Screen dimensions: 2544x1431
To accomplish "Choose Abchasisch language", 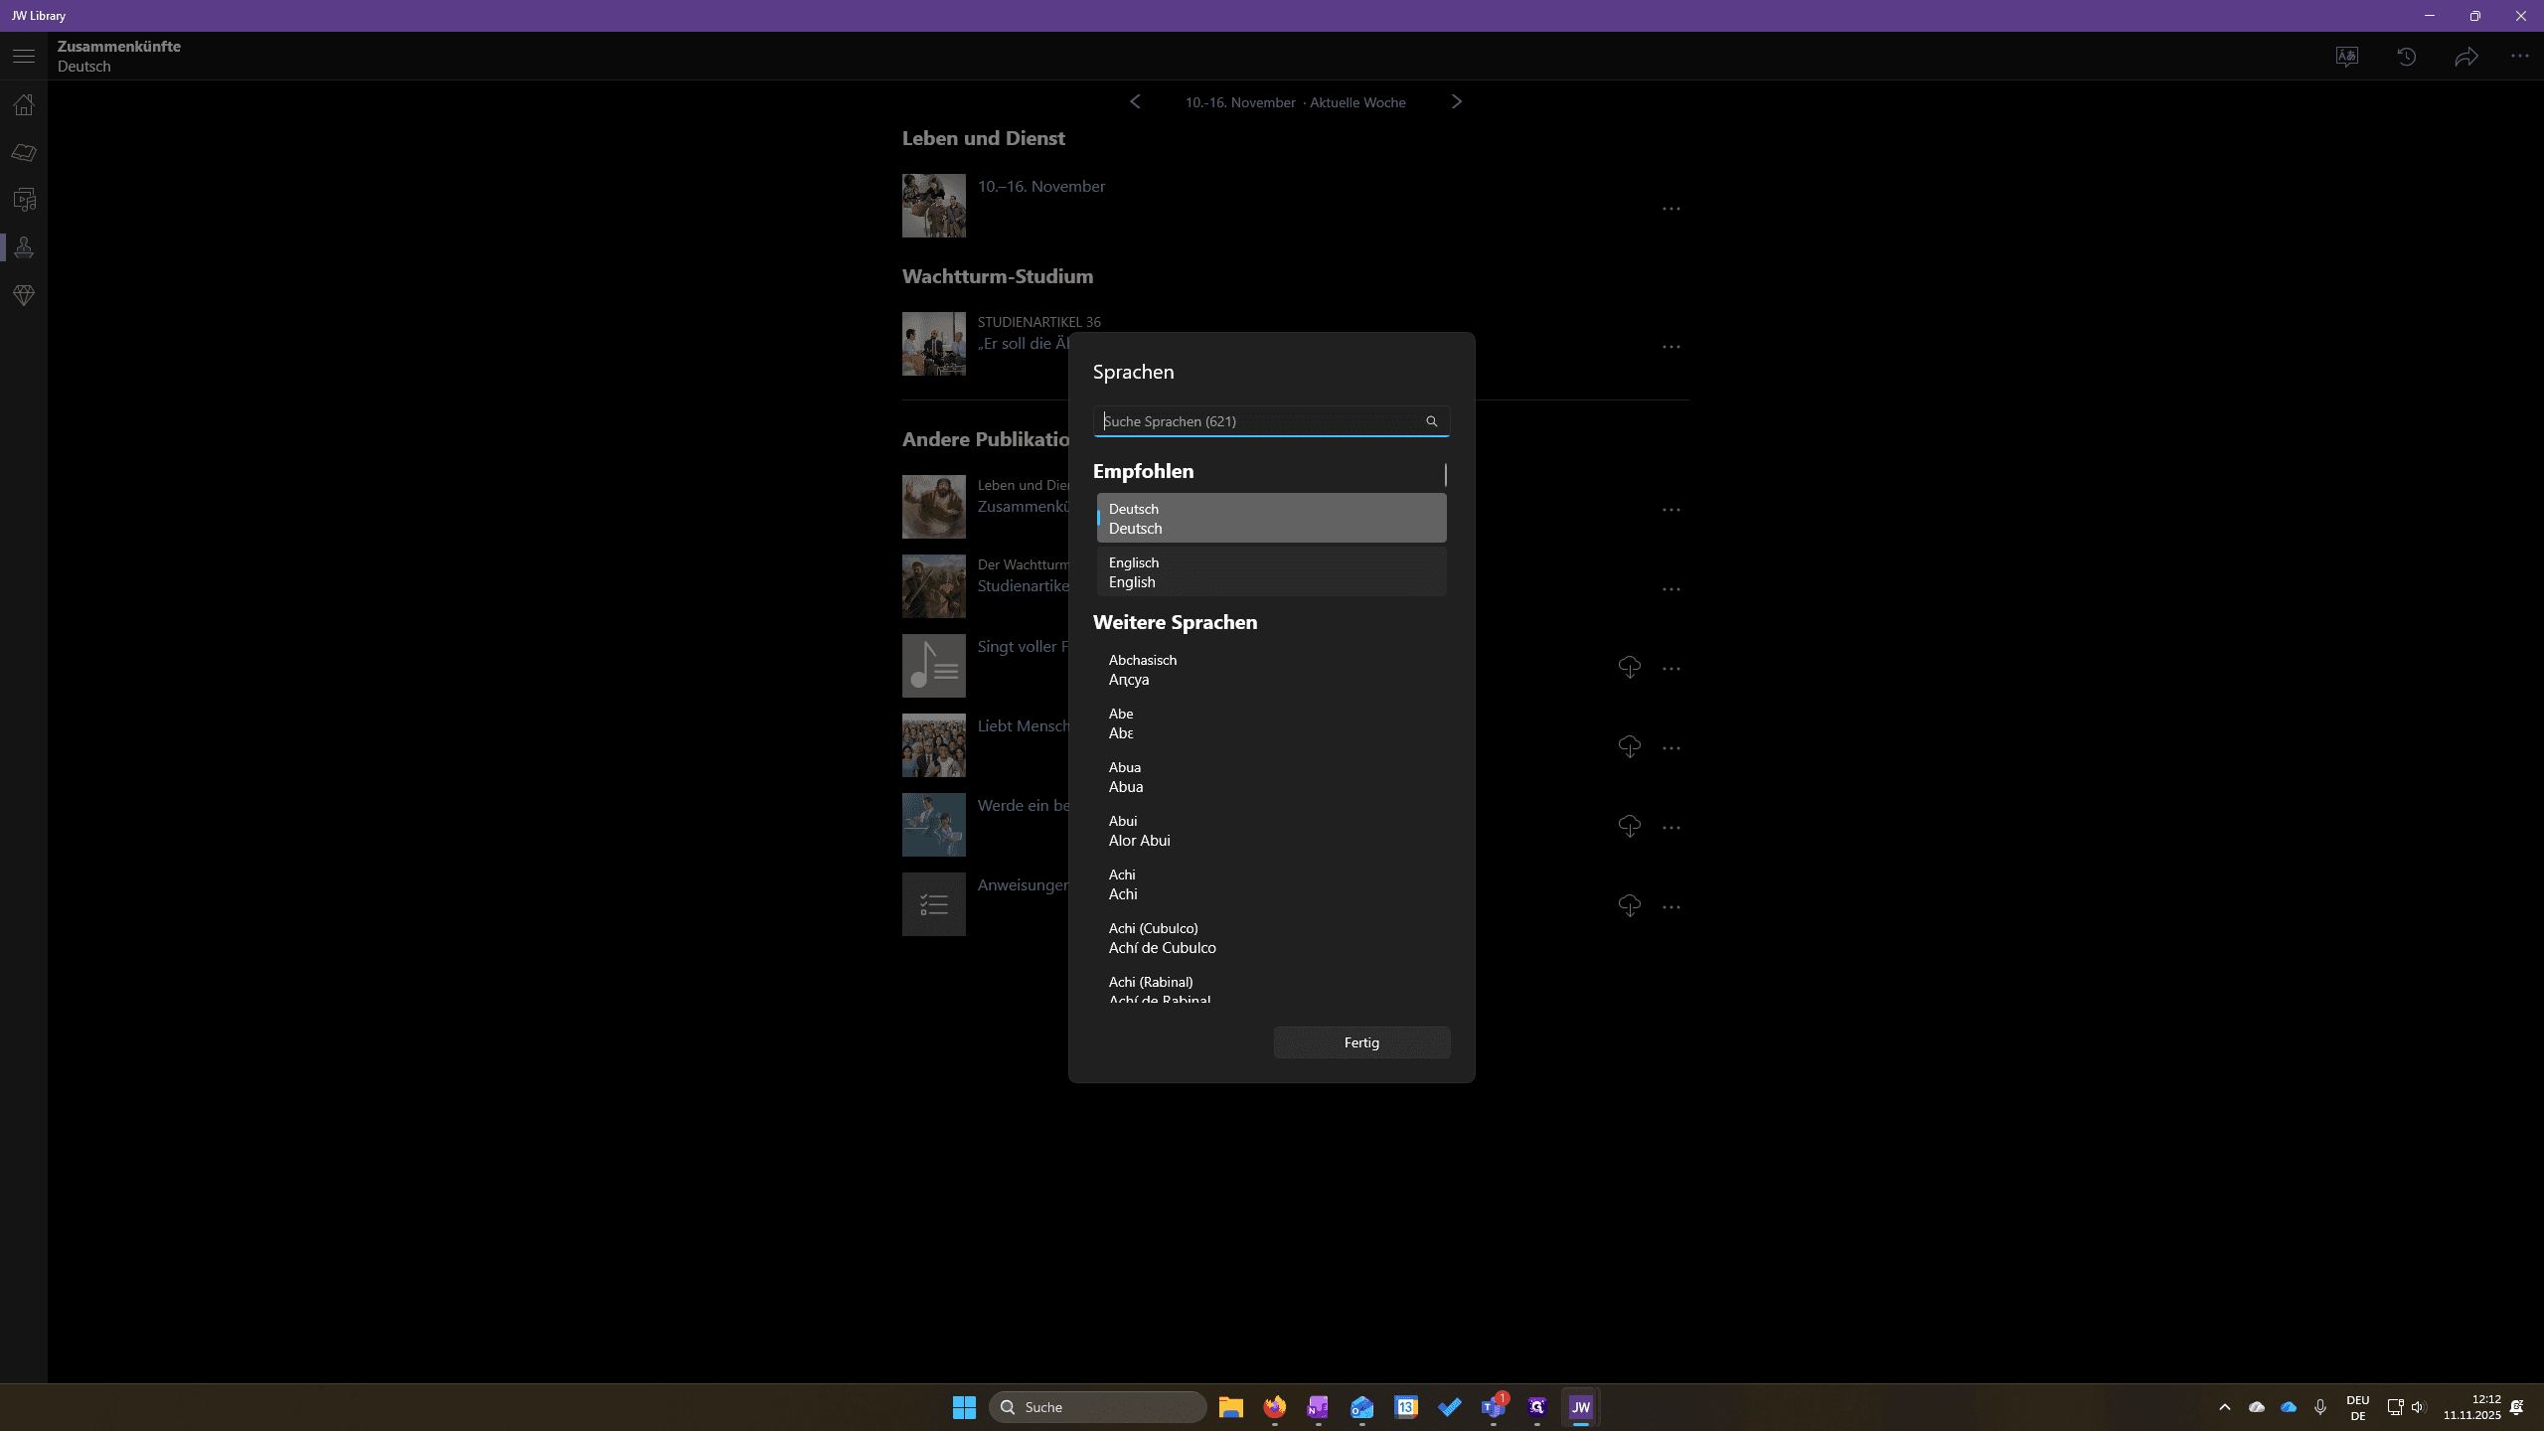I will 1271,670.
